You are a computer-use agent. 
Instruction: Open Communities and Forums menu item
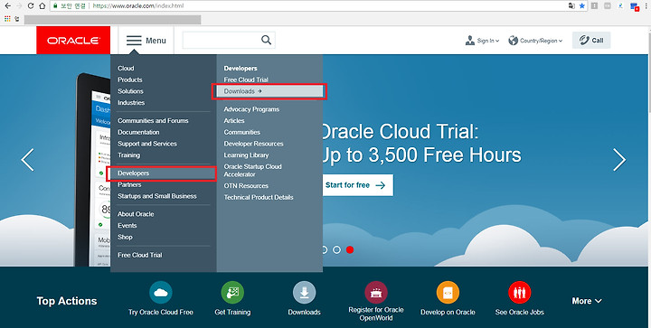click(x=153, y=121)
